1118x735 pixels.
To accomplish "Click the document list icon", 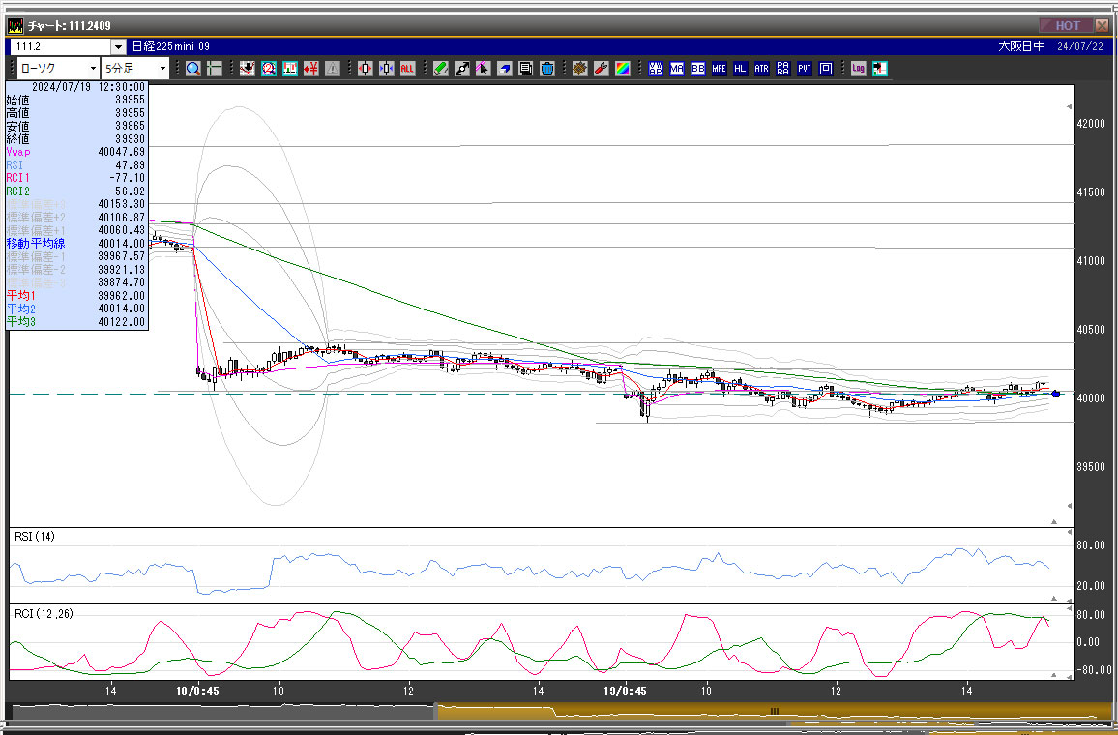I will (x=525, y=69).
